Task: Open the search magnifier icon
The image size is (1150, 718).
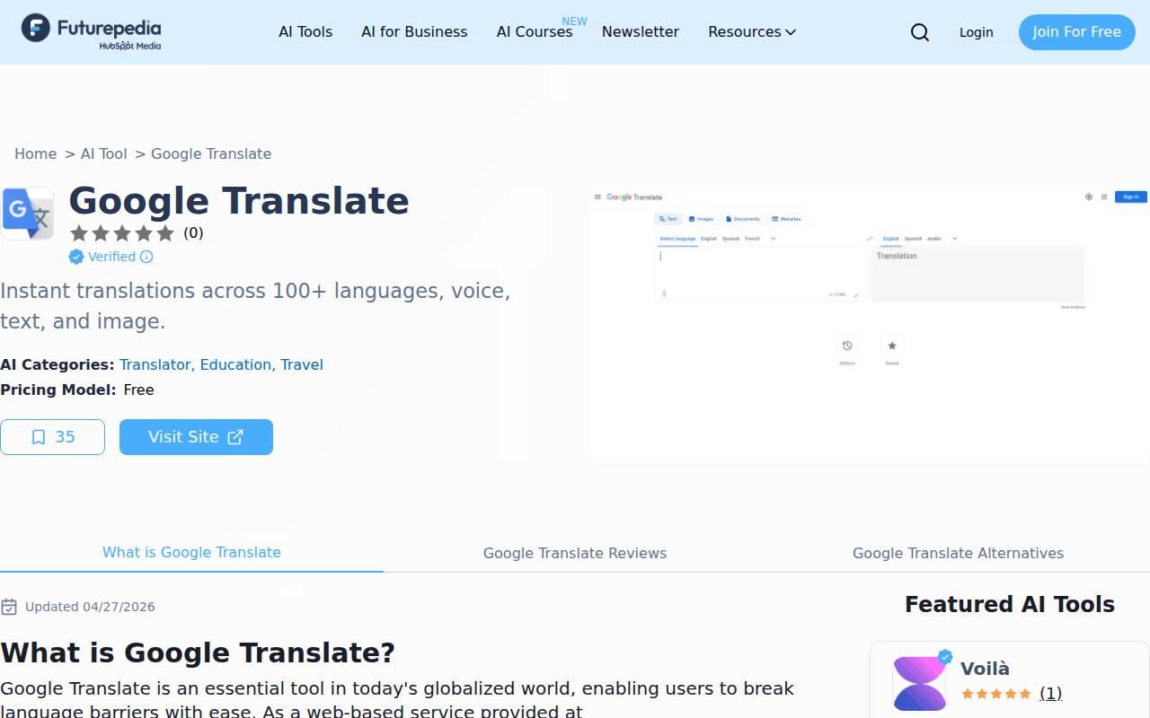Action: click(920, 32)
